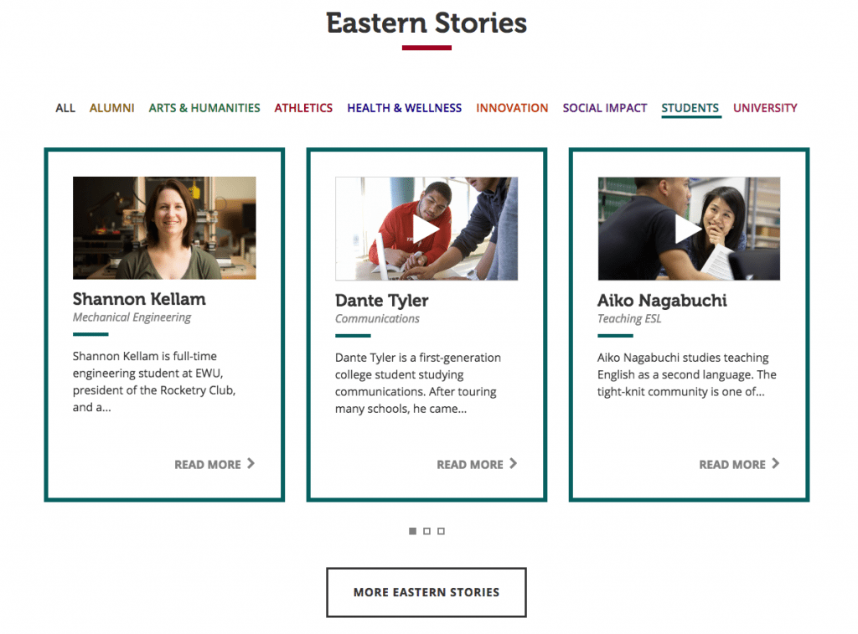Jump to the third carousel page dot
The image size is (858, 634).
(x=441, y=531)
